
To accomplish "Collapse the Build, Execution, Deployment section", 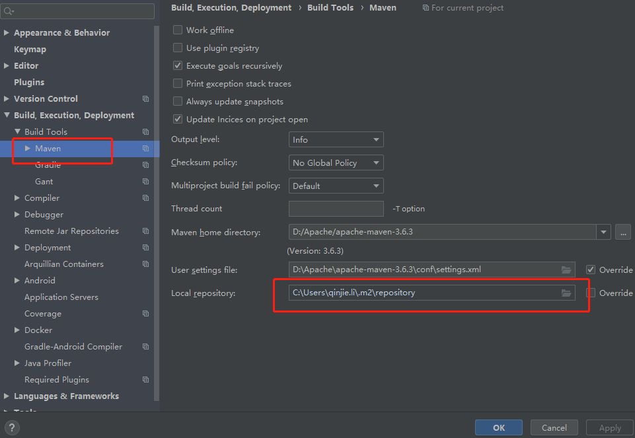I will coord(5,115).
